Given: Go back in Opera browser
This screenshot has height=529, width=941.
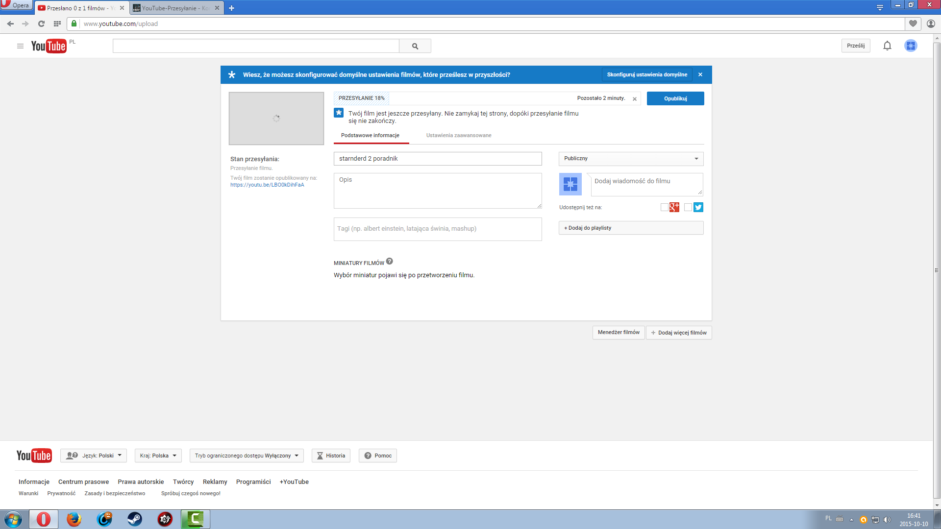Looking at the screenshot, I should [10, 24].
